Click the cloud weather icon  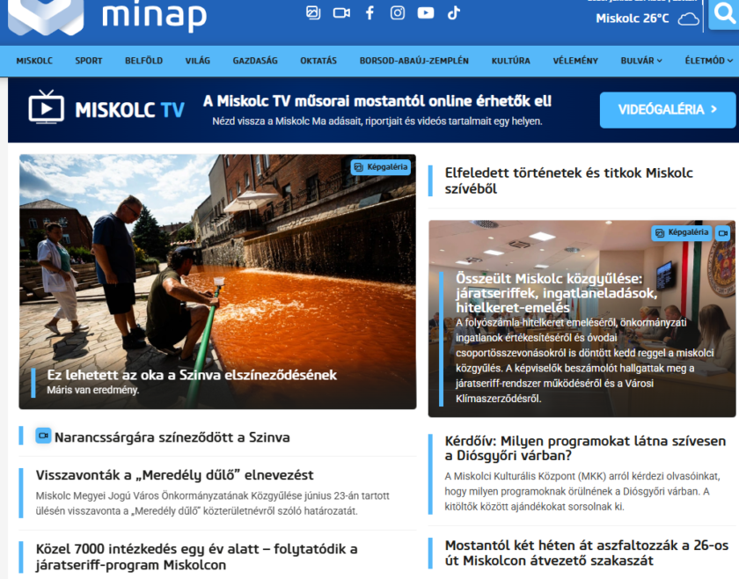click(688, 18)
